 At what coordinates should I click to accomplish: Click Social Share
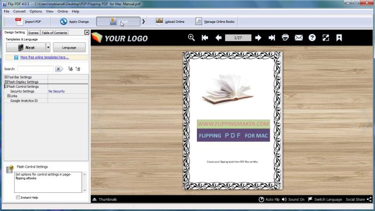pyautogui.click(x=359, y=199)
